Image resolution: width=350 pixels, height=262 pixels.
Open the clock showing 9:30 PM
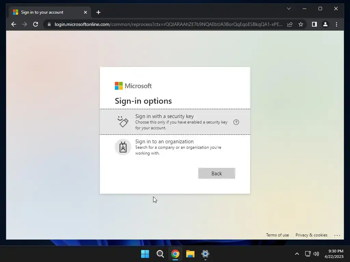tap(334, 254)
